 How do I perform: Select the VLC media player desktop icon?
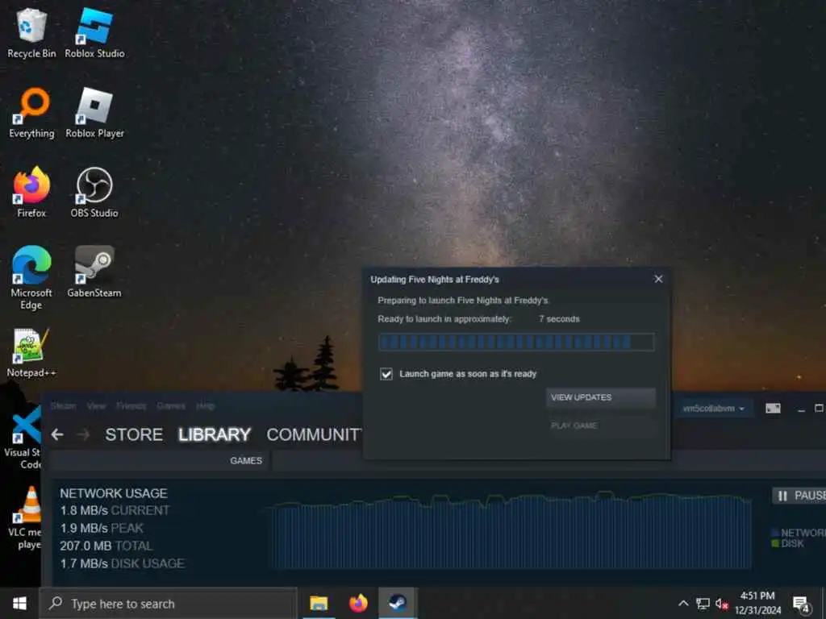(25, 518)
